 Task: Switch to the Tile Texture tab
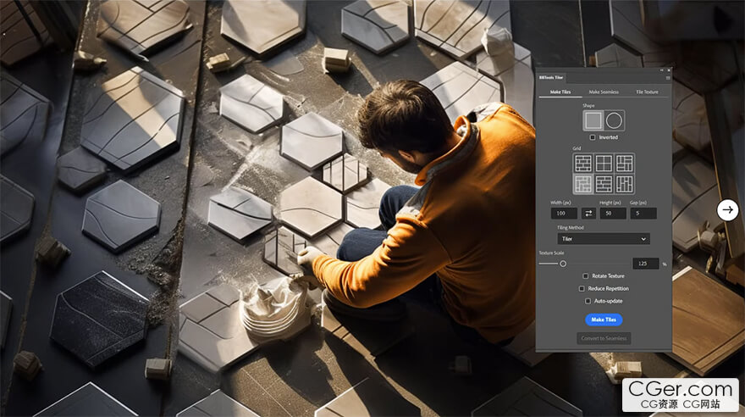(x=647, y=92)
